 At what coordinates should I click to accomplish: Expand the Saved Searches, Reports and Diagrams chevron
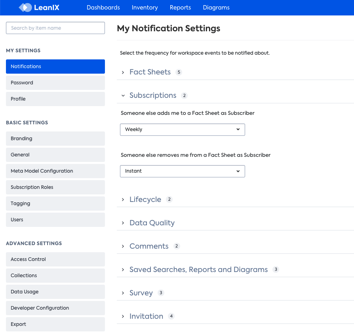tap(123, 270)
